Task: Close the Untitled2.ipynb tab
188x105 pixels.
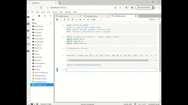Action: (x=108, y=16)
